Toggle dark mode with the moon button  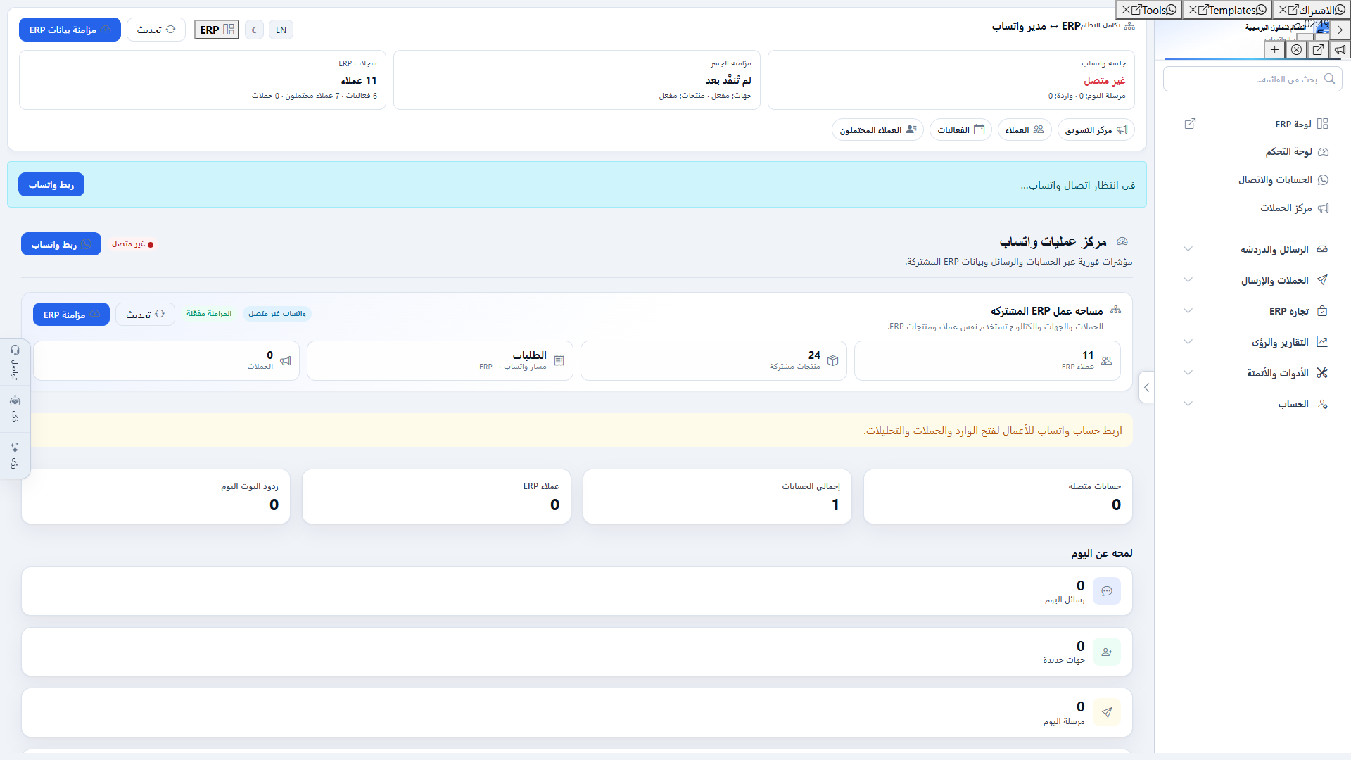click(255, 30)
